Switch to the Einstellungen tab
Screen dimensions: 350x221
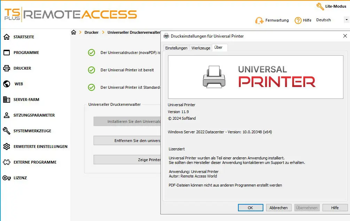click(176, 48)
